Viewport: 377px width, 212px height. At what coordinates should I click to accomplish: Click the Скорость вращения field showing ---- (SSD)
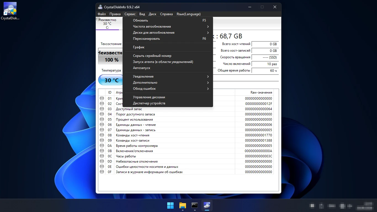pos(265,57)
